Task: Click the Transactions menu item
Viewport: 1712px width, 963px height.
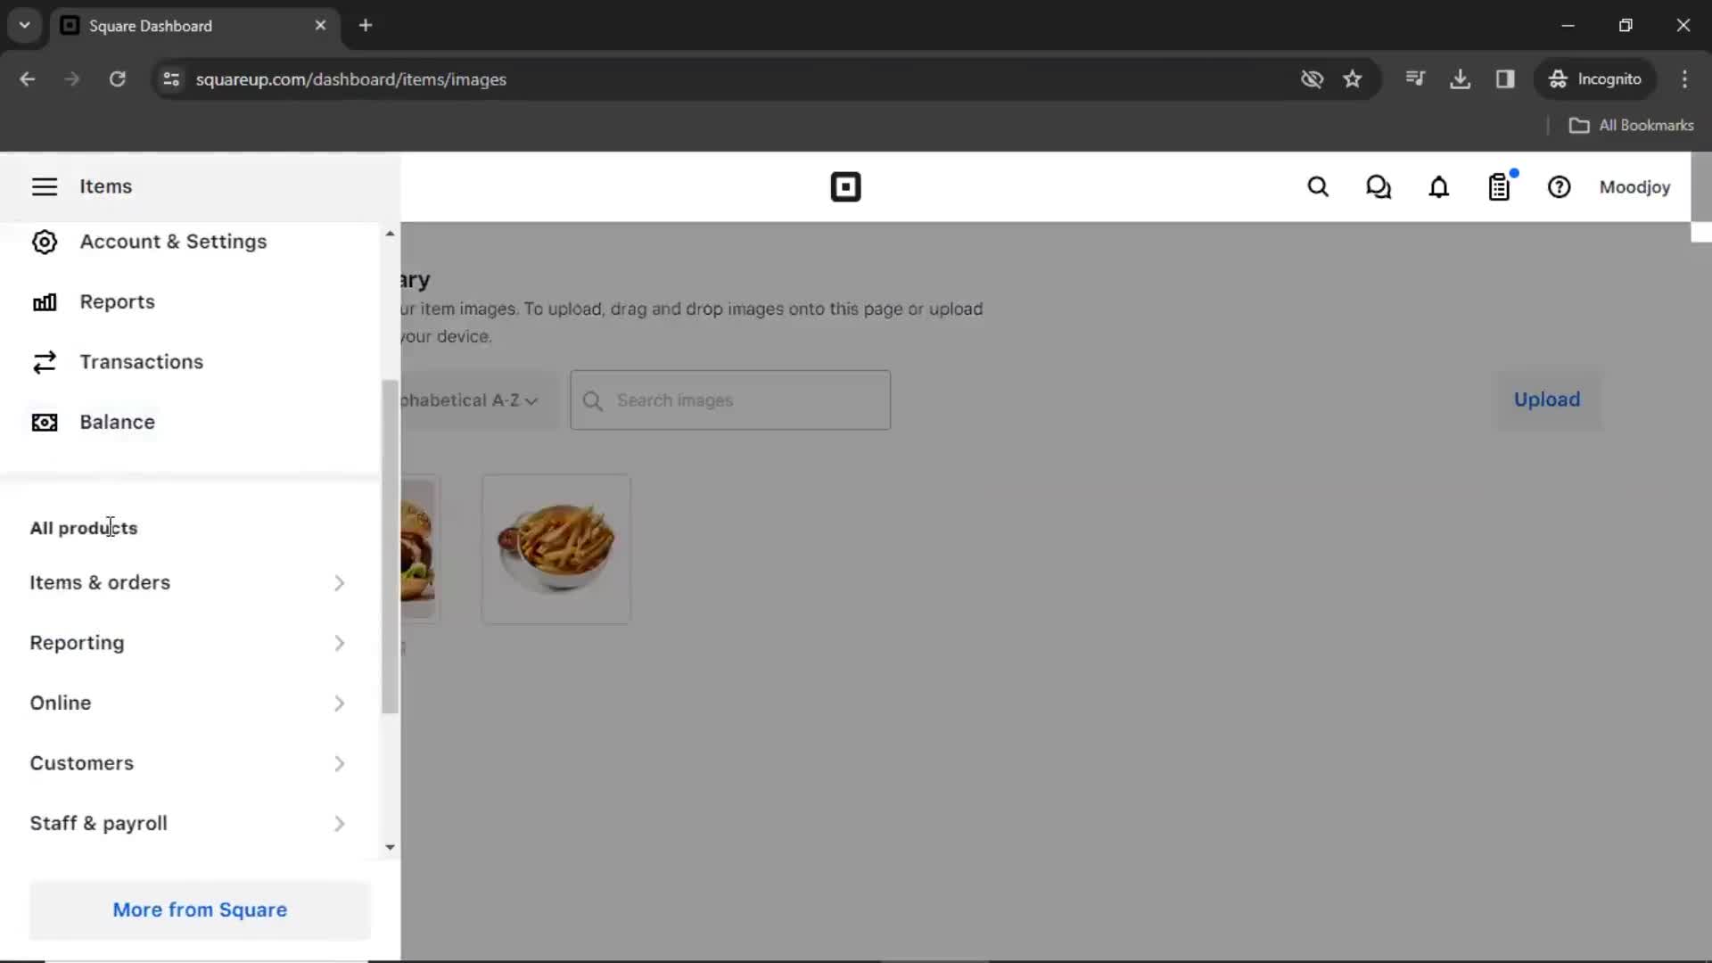Action: click(x=141, y=361)
